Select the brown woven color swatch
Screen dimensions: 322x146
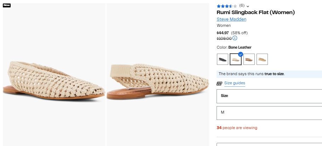(x=249, y=59)
